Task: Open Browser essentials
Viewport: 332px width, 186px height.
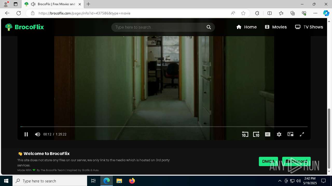Action: click(304, 13)
